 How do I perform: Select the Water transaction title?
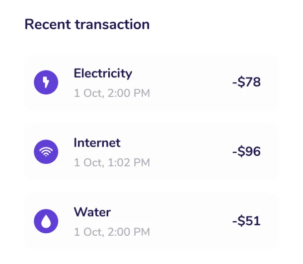pyautogui.click(x=92, y=212)
